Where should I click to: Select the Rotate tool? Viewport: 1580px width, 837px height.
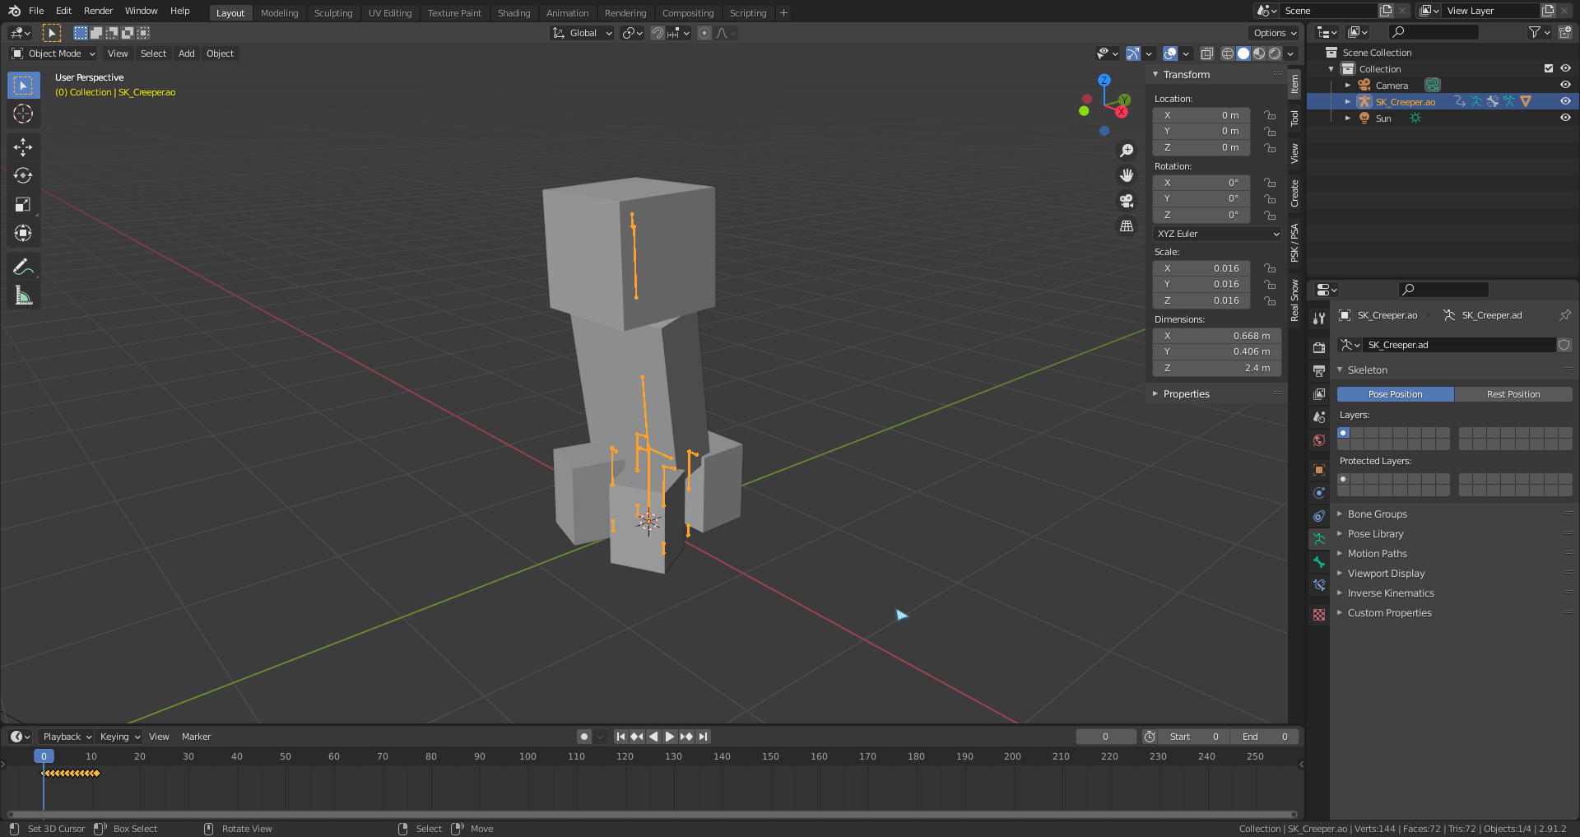[23, 176]
